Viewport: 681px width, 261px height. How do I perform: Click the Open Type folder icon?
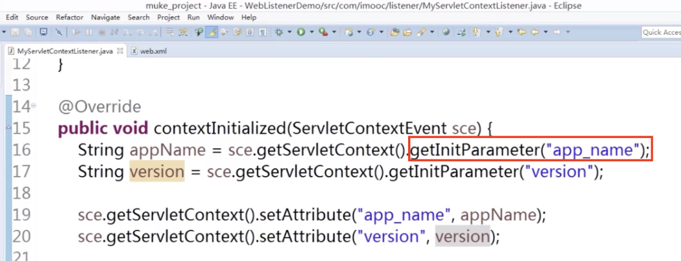pyautogui.click(x=395, y=32)
